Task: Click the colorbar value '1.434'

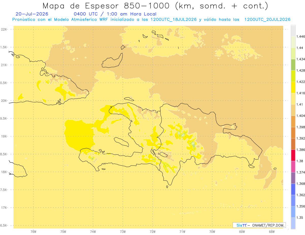Action: [301, 59]
